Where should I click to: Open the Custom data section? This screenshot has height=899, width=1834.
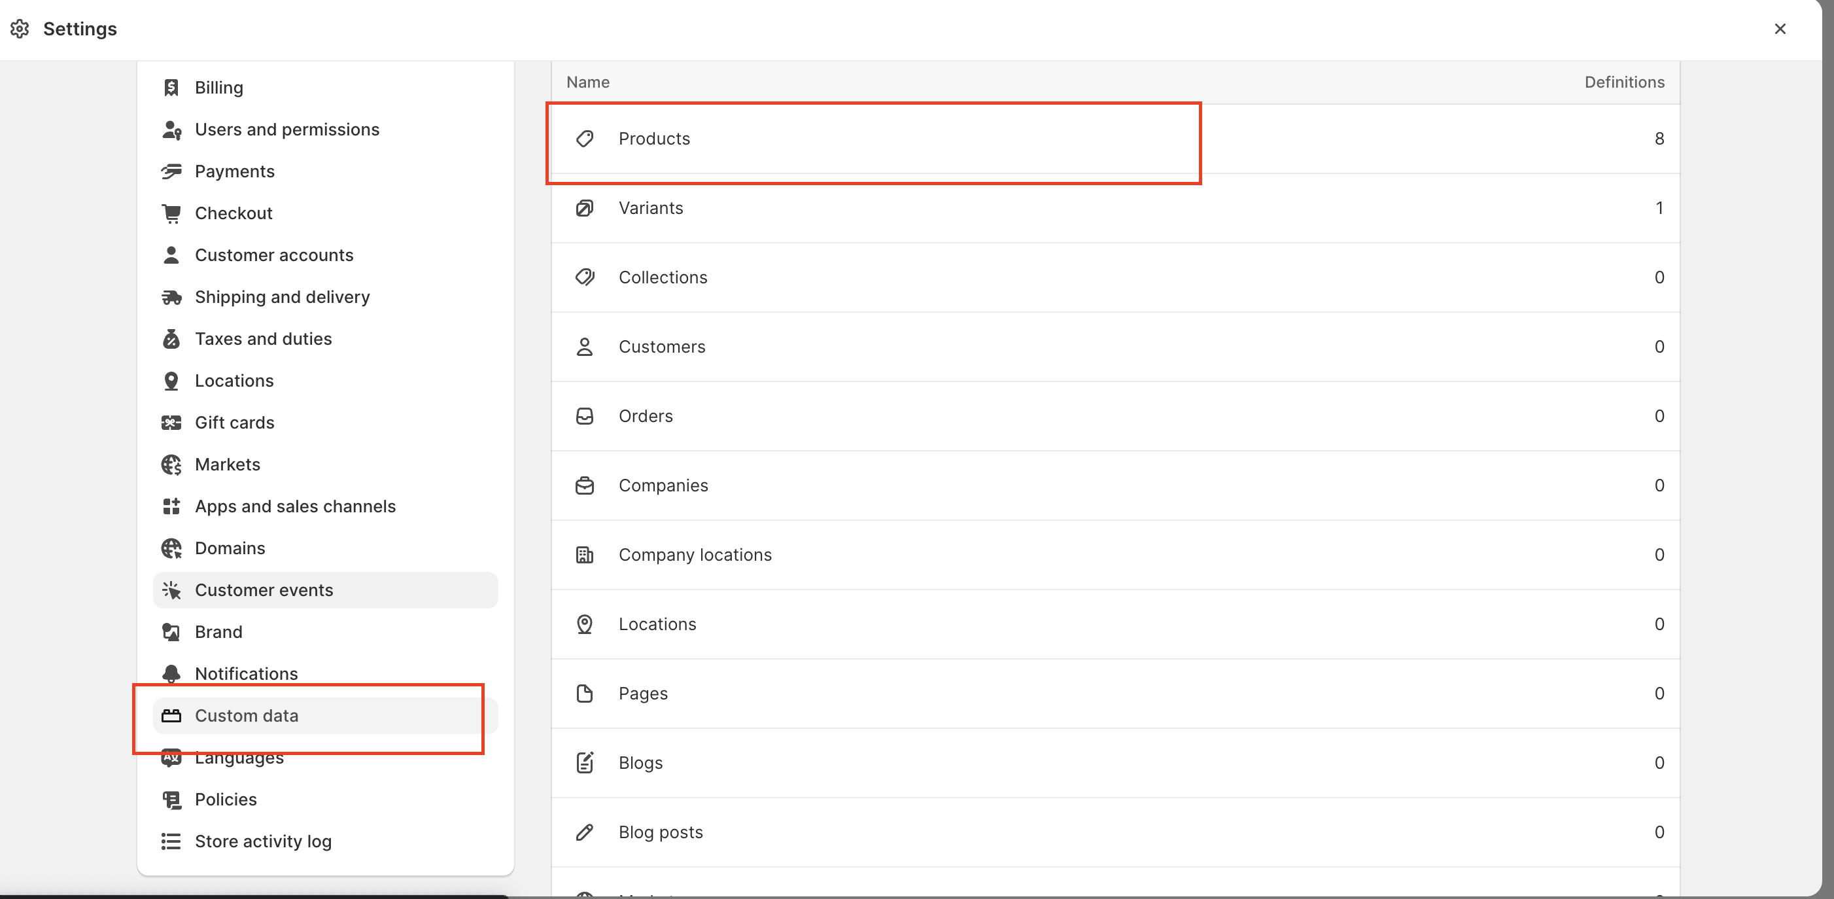click(x=247, y=715)
